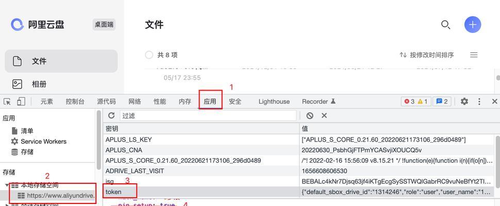Open 文件 in the sidebar
Viewport: 500px width, 206px height.
pos(61,61)
